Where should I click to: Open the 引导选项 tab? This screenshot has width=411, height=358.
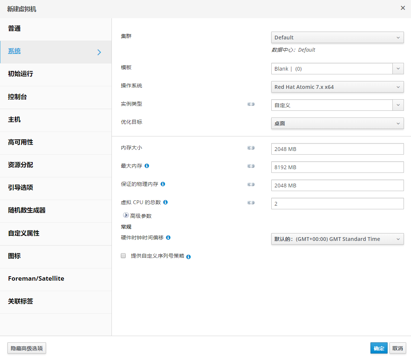[56, 188]
